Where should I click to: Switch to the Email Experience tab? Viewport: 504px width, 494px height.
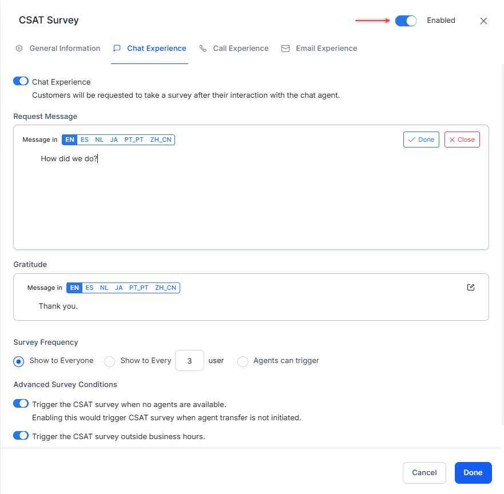[x=326, y=49]
